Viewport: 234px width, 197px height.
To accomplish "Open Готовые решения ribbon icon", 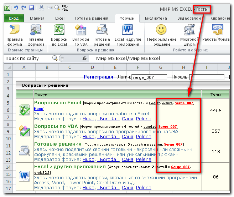I will [102, 30].
